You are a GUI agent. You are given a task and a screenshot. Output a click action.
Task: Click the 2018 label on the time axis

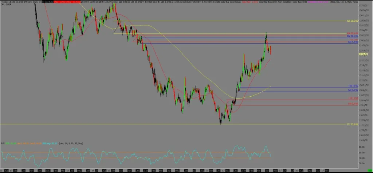pos(145,170)
